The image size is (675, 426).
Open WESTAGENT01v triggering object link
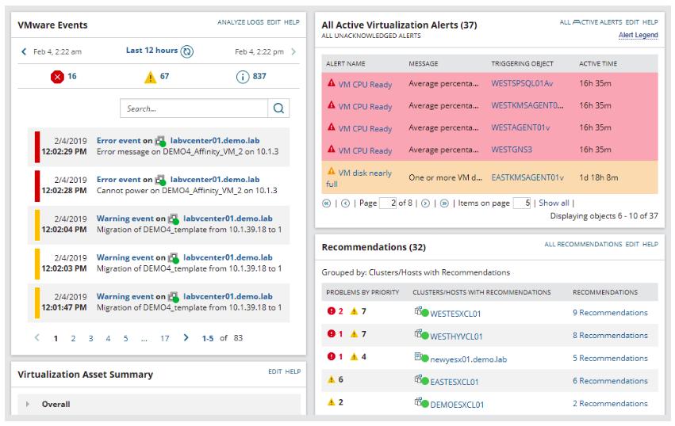pos(520,127)
